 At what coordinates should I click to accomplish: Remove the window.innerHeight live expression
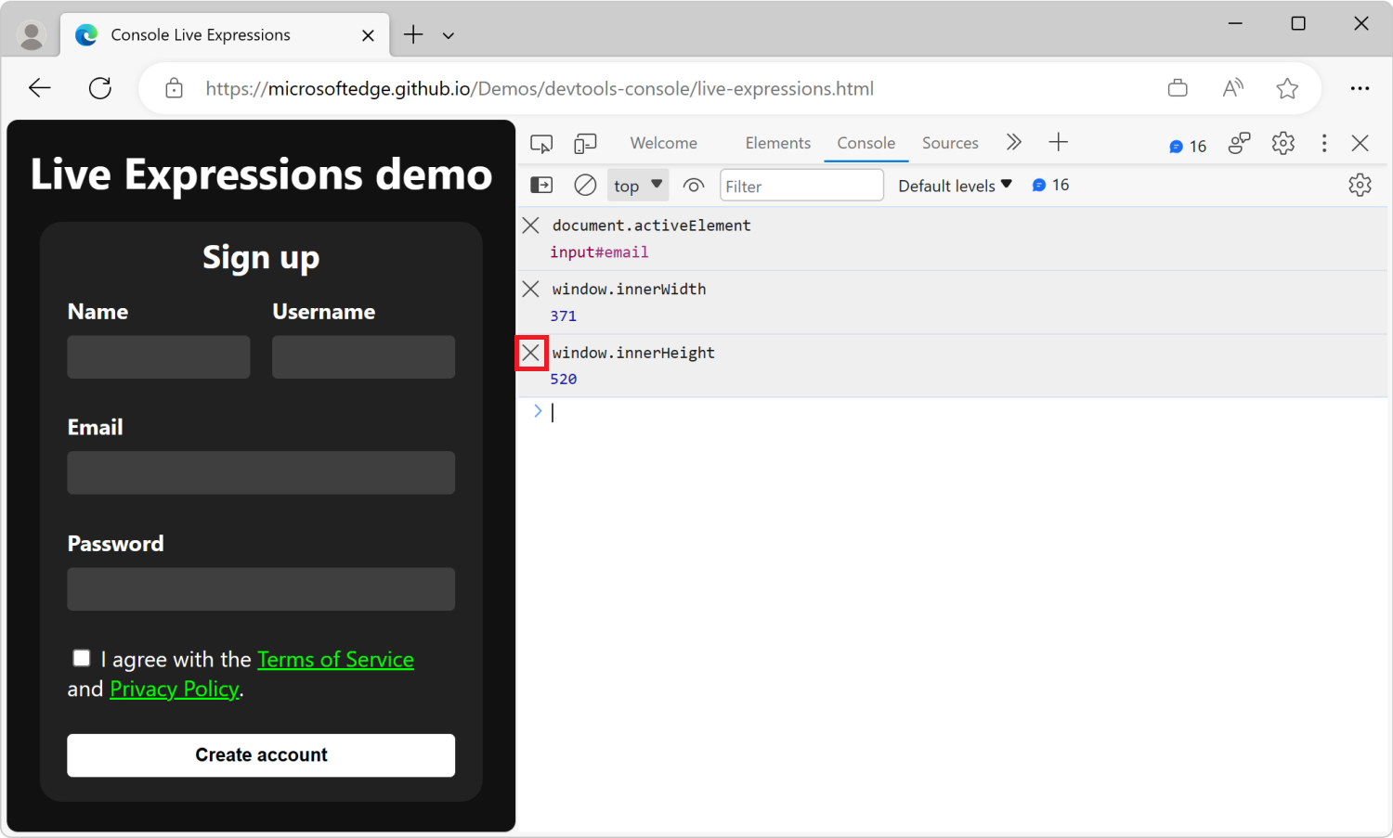(530, 353)
